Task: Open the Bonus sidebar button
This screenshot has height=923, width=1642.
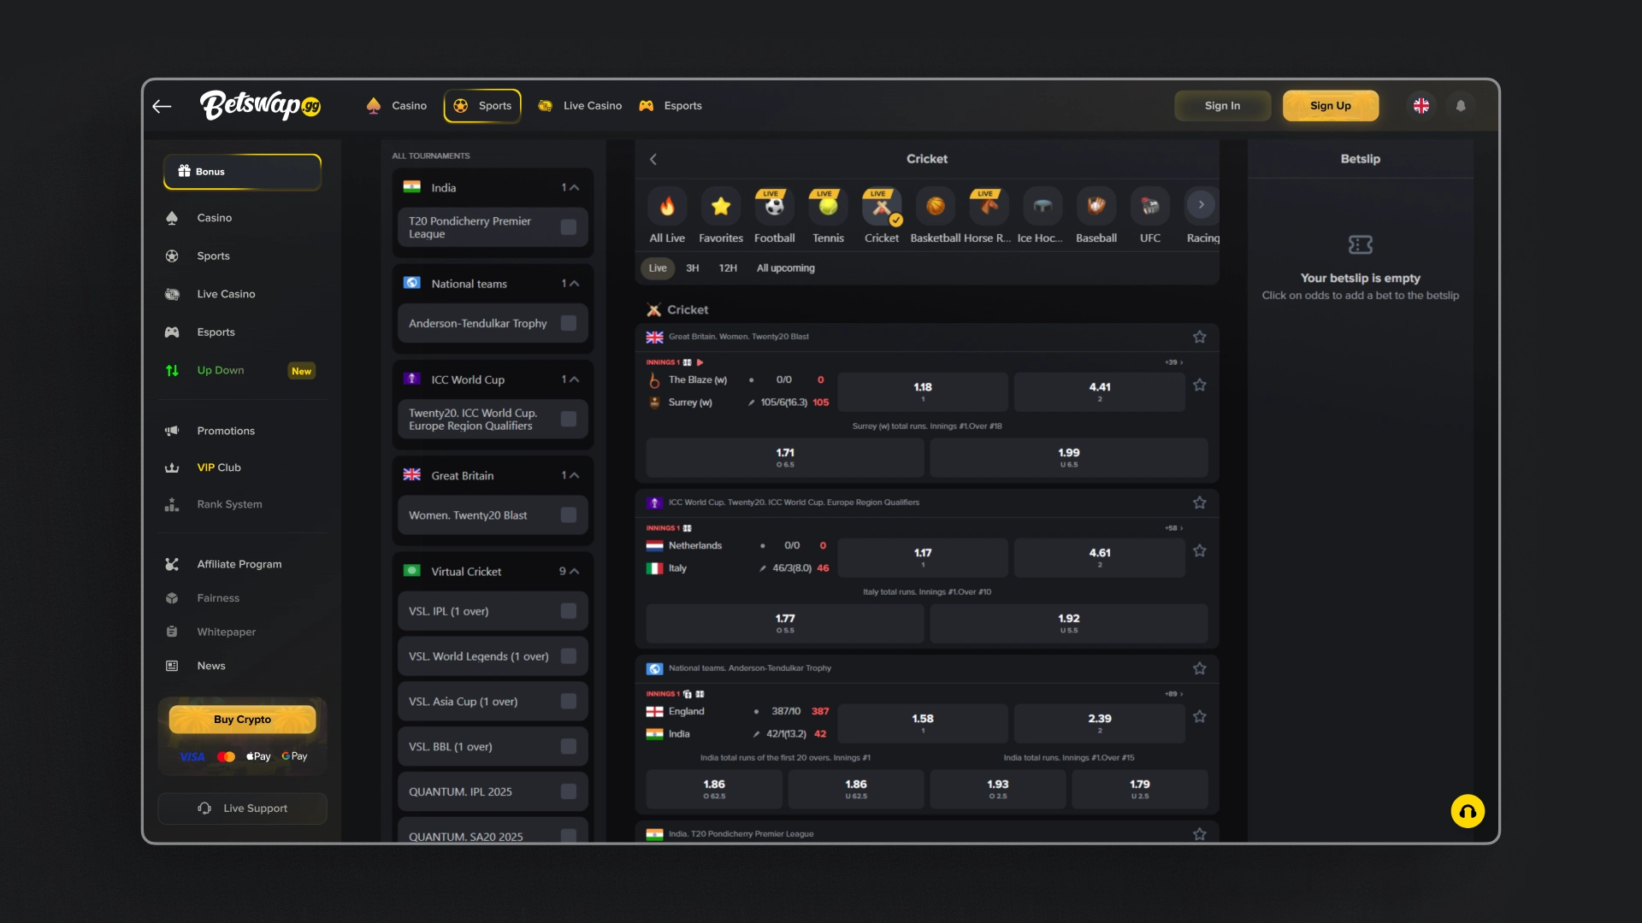Action: (242, 172)
